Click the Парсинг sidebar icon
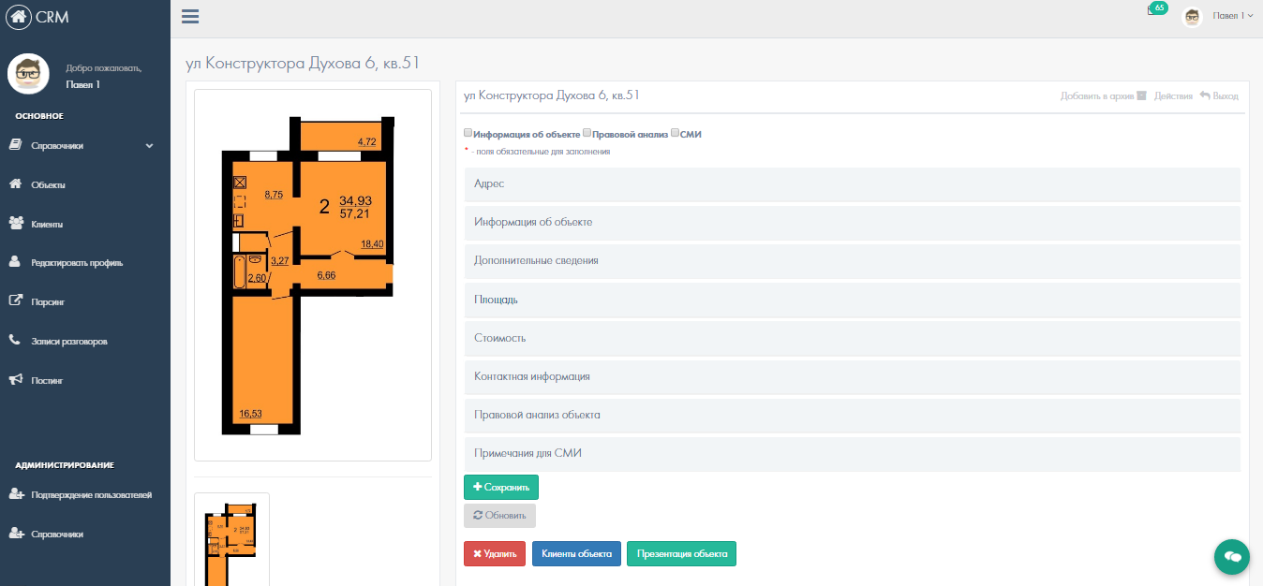Image resolution: width=1263 pixels, height=586 pixels. click(16, 301)
